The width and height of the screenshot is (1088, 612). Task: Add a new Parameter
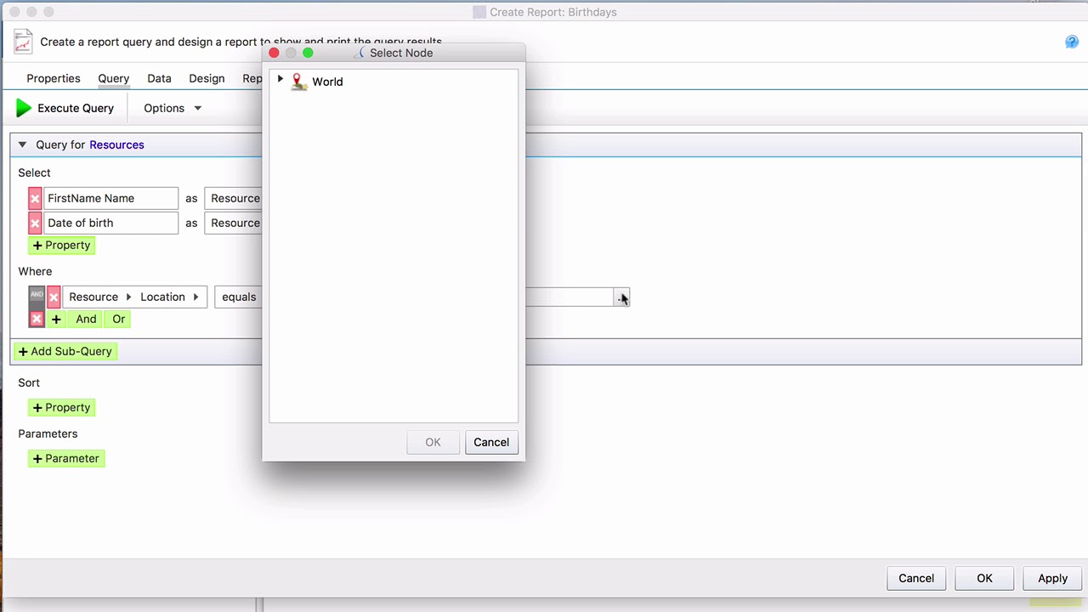(x=66, y=458)
